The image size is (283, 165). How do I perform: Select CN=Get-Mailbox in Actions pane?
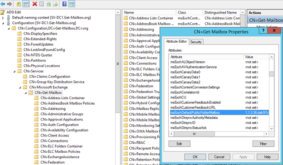coord(266,20)
